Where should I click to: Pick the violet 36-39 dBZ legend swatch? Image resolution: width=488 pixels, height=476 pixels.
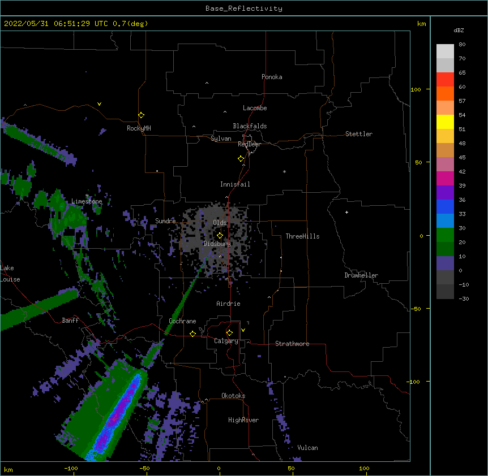click(445, 193)
